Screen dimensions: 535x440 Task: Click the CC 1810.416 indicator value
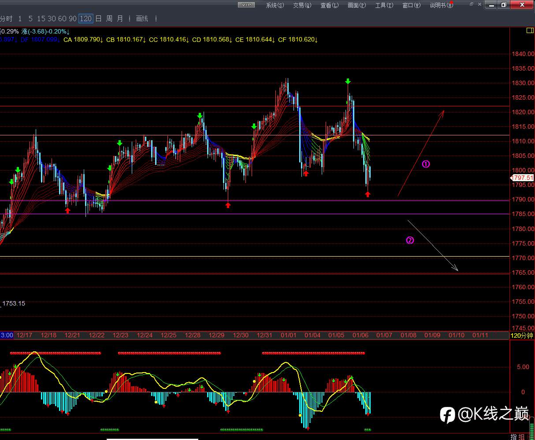pyautogui.click(x=169, y=40)
